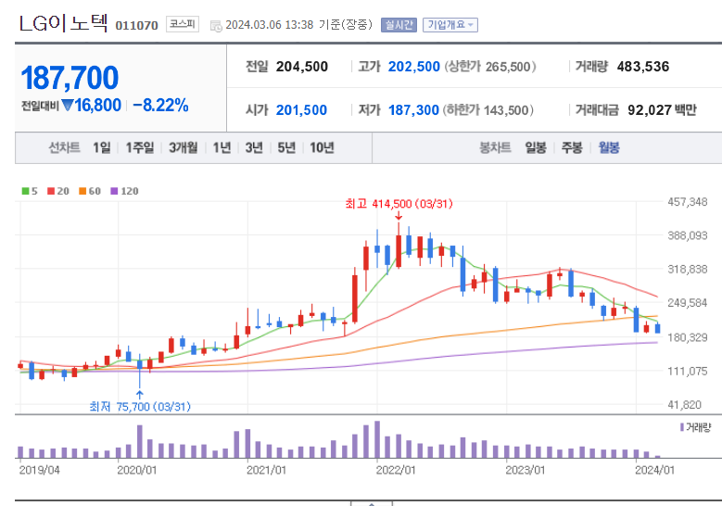This screenshot has height=506, width=722.
Task: Click the low price 187,300
Action: [413, 110]
